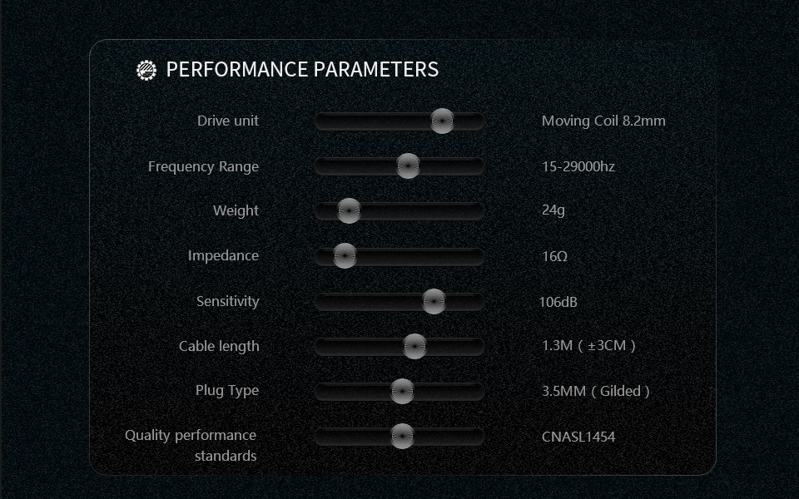Click the Moving Coil 8.2mm value
Viewport: 799px width, 499px height.
pos(603,121)
